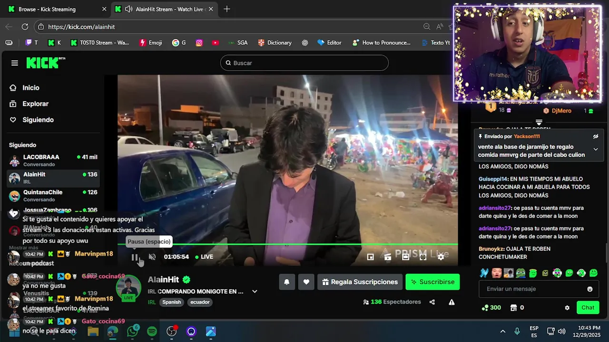Screen dimensions: 609x342
Task: Open the sidebar hamburger menu
Action: (x=15, y=63)
